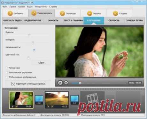Open the Музыка step tab

point(94,13)
